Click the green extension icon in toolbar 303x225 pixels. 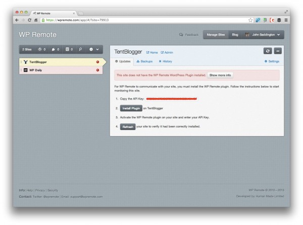coord(265,20)
